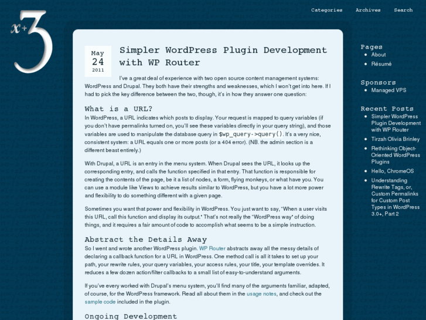Image resolution: width=426 pixels, height=320 pixels.
Task: Open recent post 'Tirzah Olivia Brinley'
Action: click(x=396, y=139)
